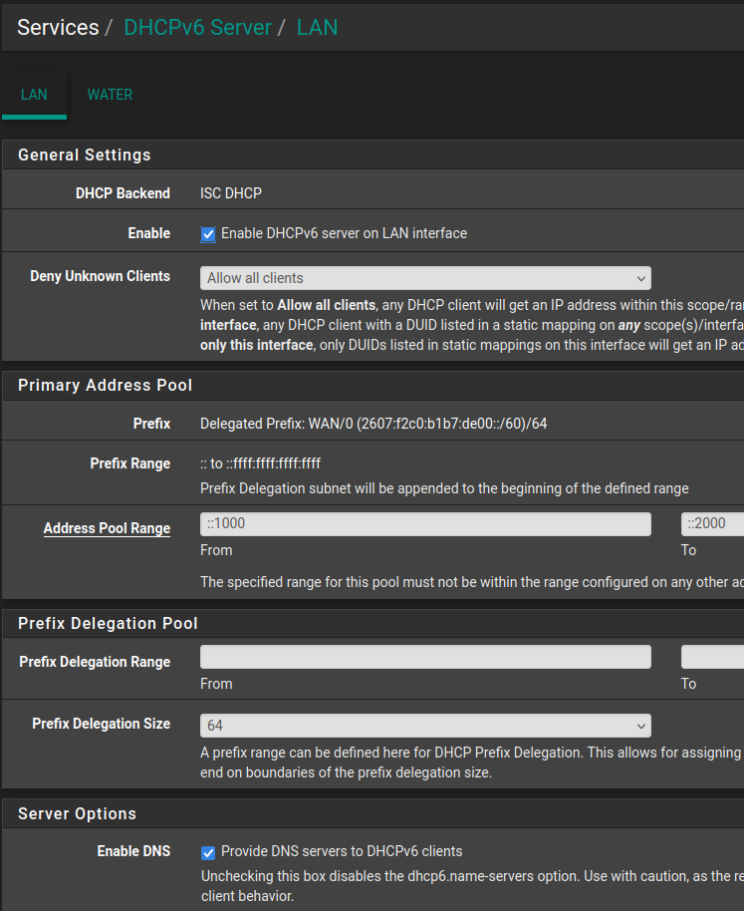Click the Server Options section header
744x911 pixels.
77,813
